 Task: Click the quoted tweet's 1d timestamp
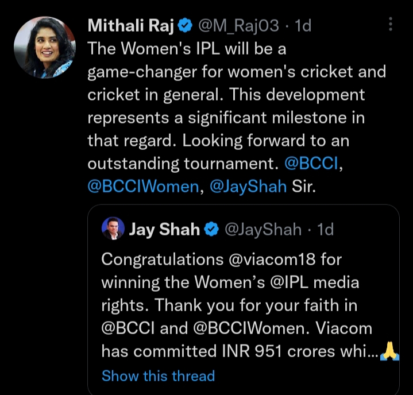click(x=325, y=229)
